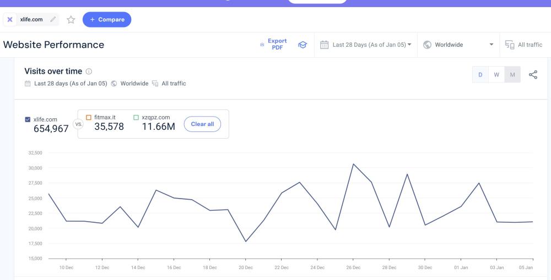Expand the Worldwide country dropdown arrow
Viewport: 551px width, 280px height.
[x=491, y=45]
